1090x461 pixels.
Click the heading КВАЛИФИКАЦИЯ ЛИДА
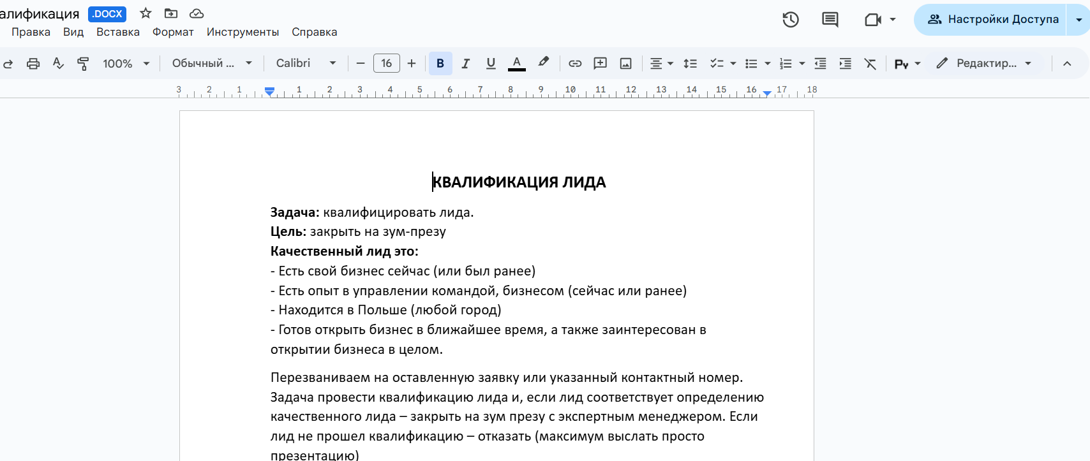[519, 182]
